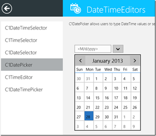Click the M/d/yyyy date input field
This screenshot has width=156, height=136.
pyautogui.click(x=93, y=49)
